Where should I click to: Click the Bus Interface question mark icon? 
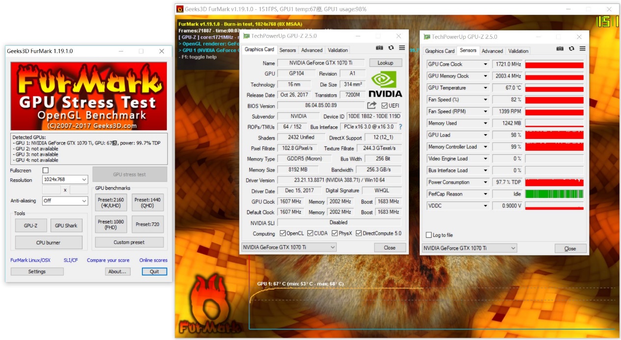[x=400, y=127]
